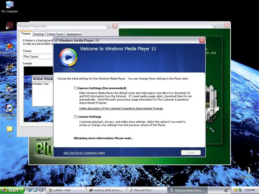The image size is (259, 194).
Task: Launch Internet Explorer from Quick Launch
Action: 30,190
